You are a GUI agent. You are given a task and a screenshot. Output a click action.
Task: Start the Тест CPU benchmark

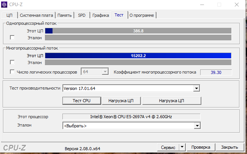pos(81,101)
